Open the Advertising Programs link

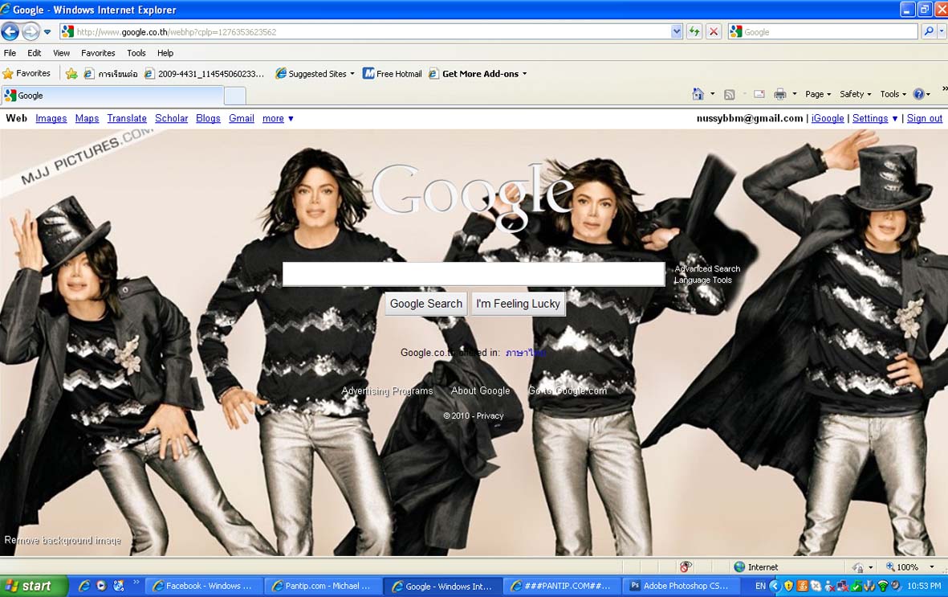tap(387, 391)
